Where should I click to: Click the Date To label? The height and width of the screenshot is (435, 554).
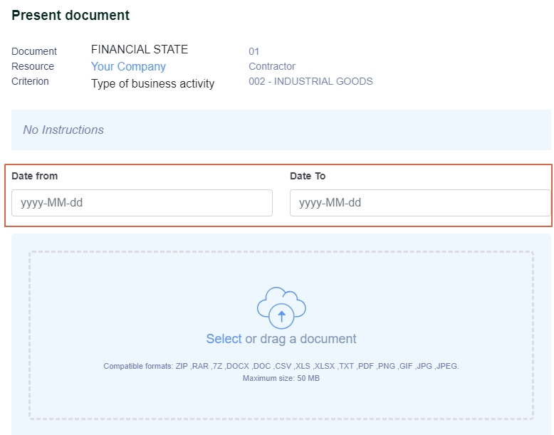click(x=308, y=176)
